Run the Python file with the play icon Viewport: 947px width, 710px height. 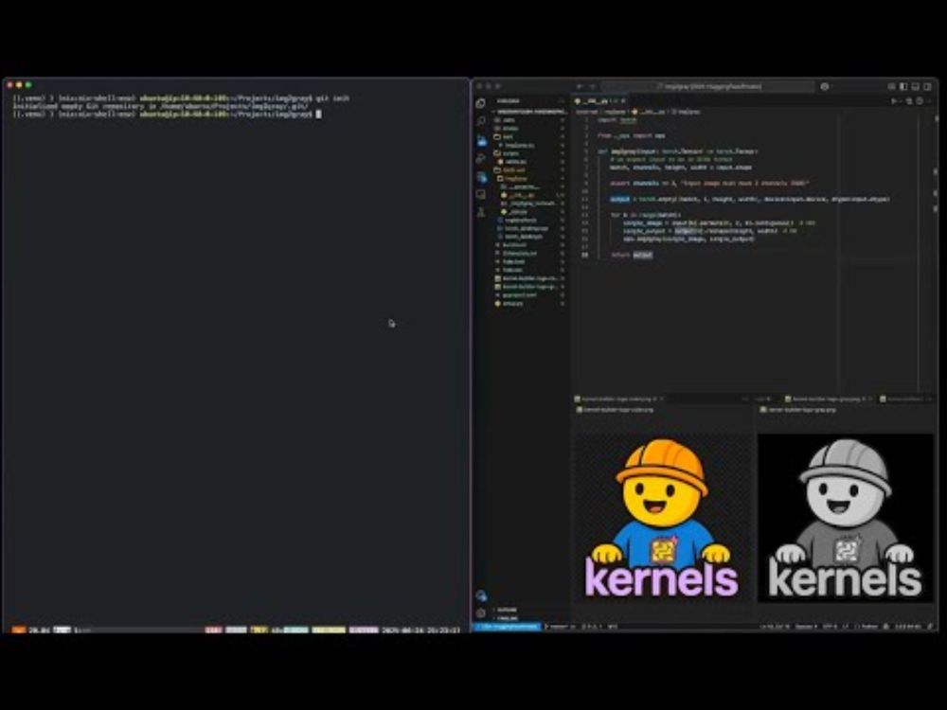895,101
